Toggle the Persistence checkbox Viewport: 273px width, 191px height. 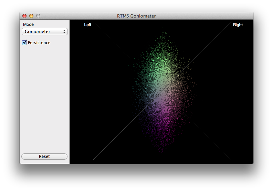pos(24,43)
